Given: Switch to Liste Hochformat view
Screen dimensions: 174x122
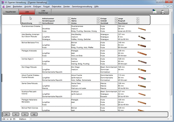Looking at the screenshot, I should coord(43,12).
